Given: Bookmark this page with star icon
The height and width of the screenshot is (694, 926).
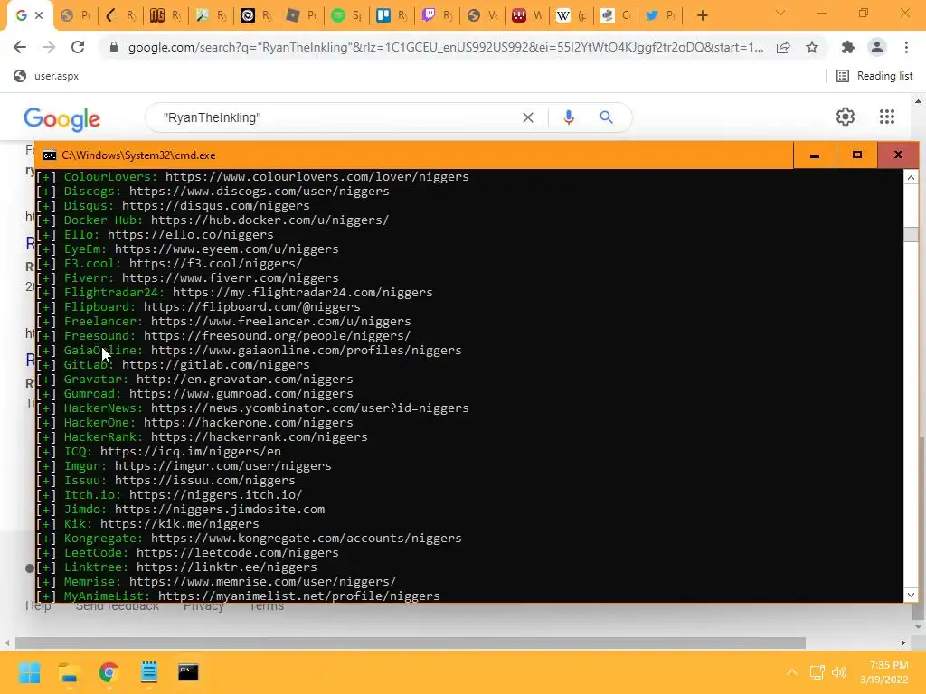Looking at the screenshot, I should pos(812,47).
